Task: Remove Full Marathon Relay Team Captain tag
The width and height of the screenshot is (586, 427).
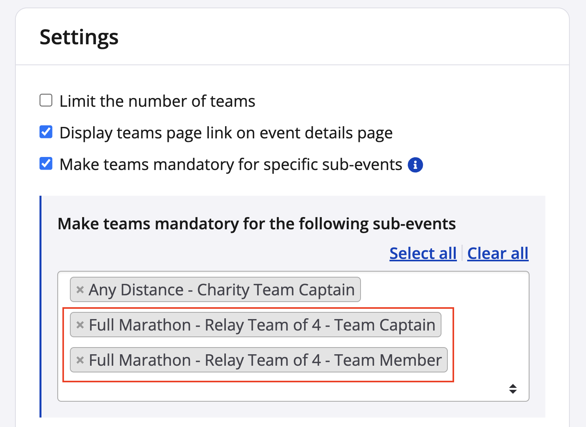Action: tap(80, 325)
